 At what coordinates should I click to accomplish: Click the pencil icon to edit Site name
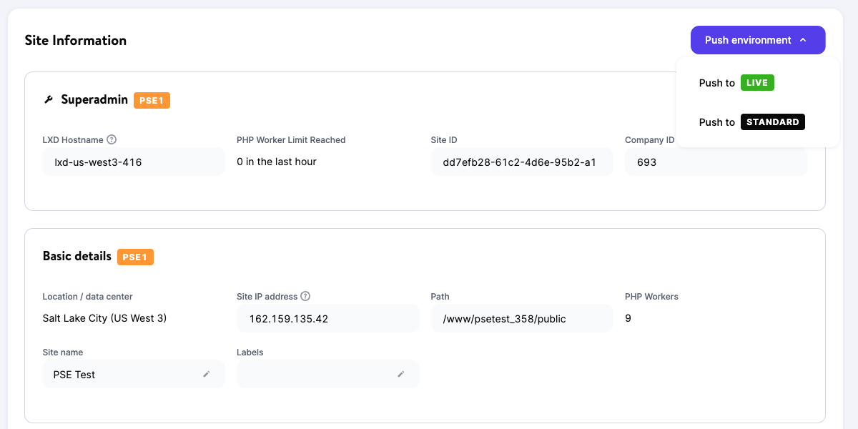coord(207,374)
